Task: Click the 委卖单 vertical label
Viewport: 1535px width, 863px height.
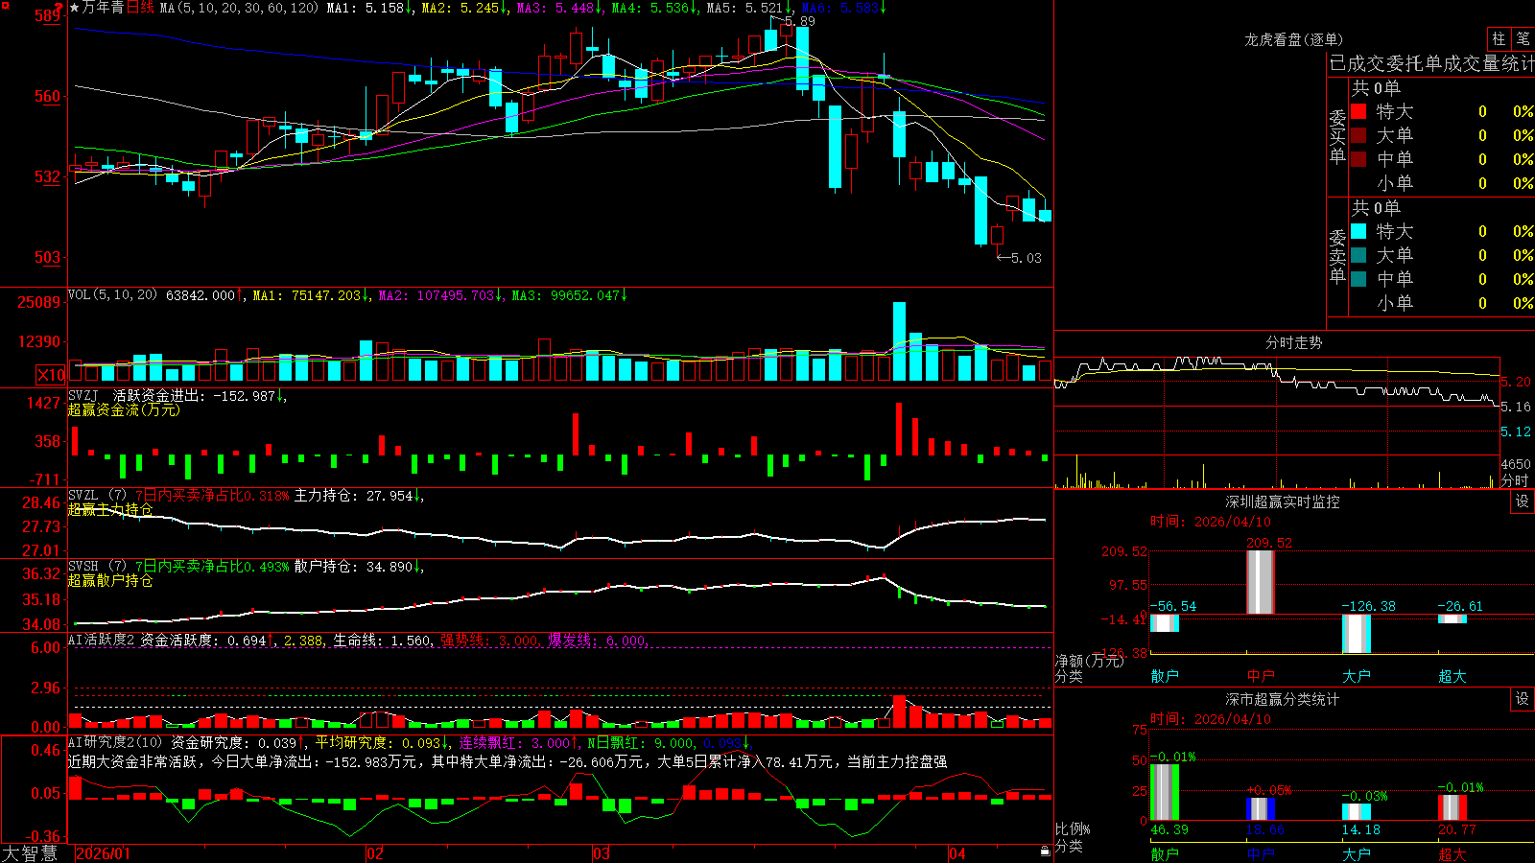Action: click(1337, 257)
